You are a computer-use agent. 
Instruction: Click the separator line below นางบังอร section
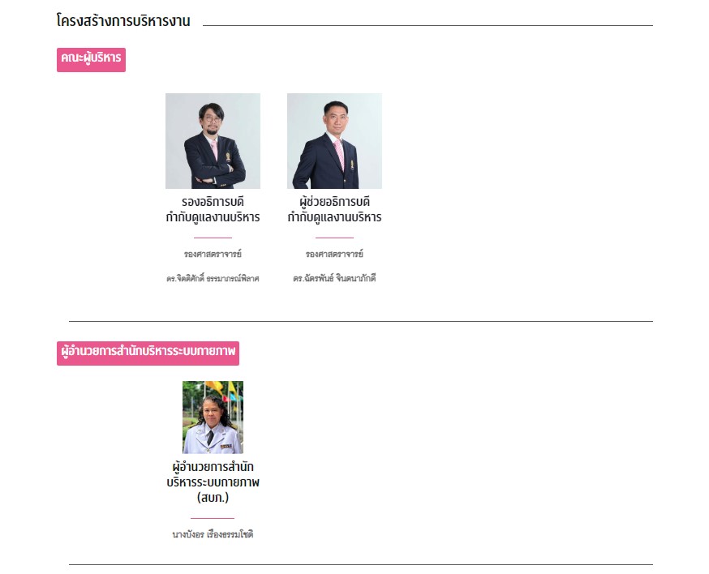point(360,564)
